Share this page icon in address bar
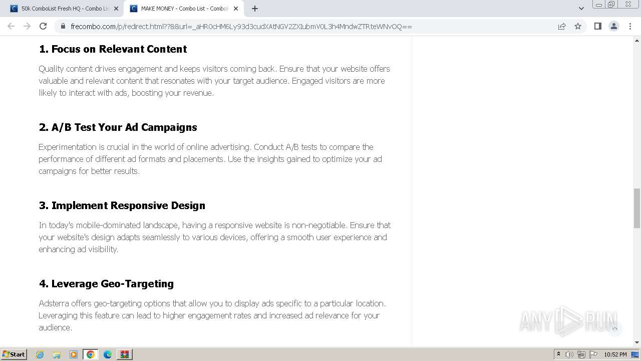Viewport: 641px width, 361px height. tap(562, 26)
